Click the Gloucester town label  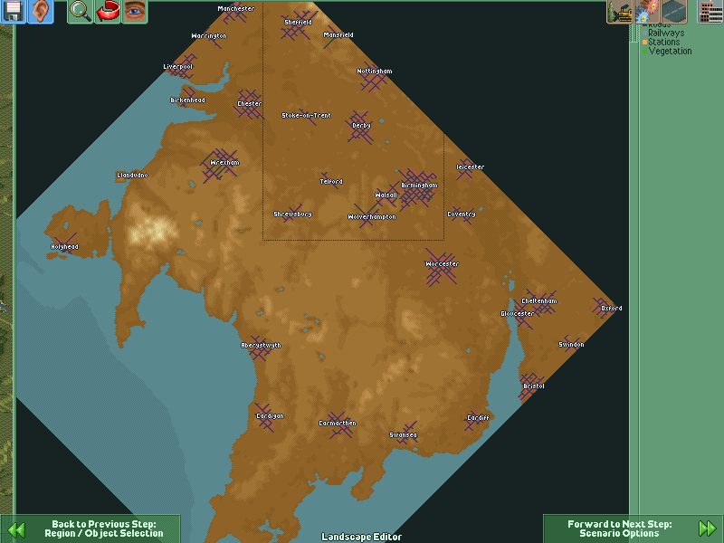(x=518, y=313)
